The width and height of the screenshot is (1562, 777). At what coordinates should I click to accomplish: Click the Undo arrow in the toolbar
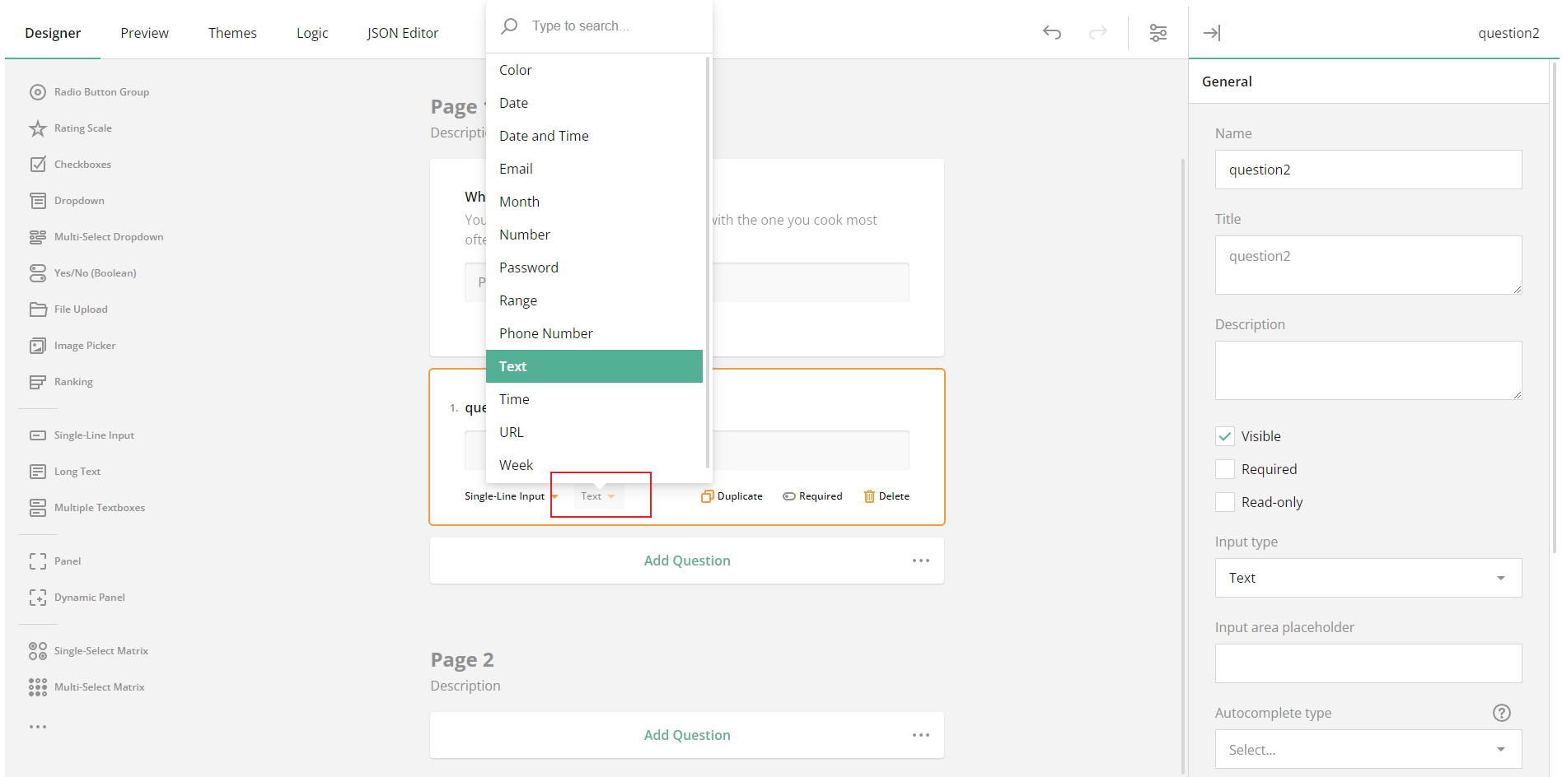(1051, 32)
